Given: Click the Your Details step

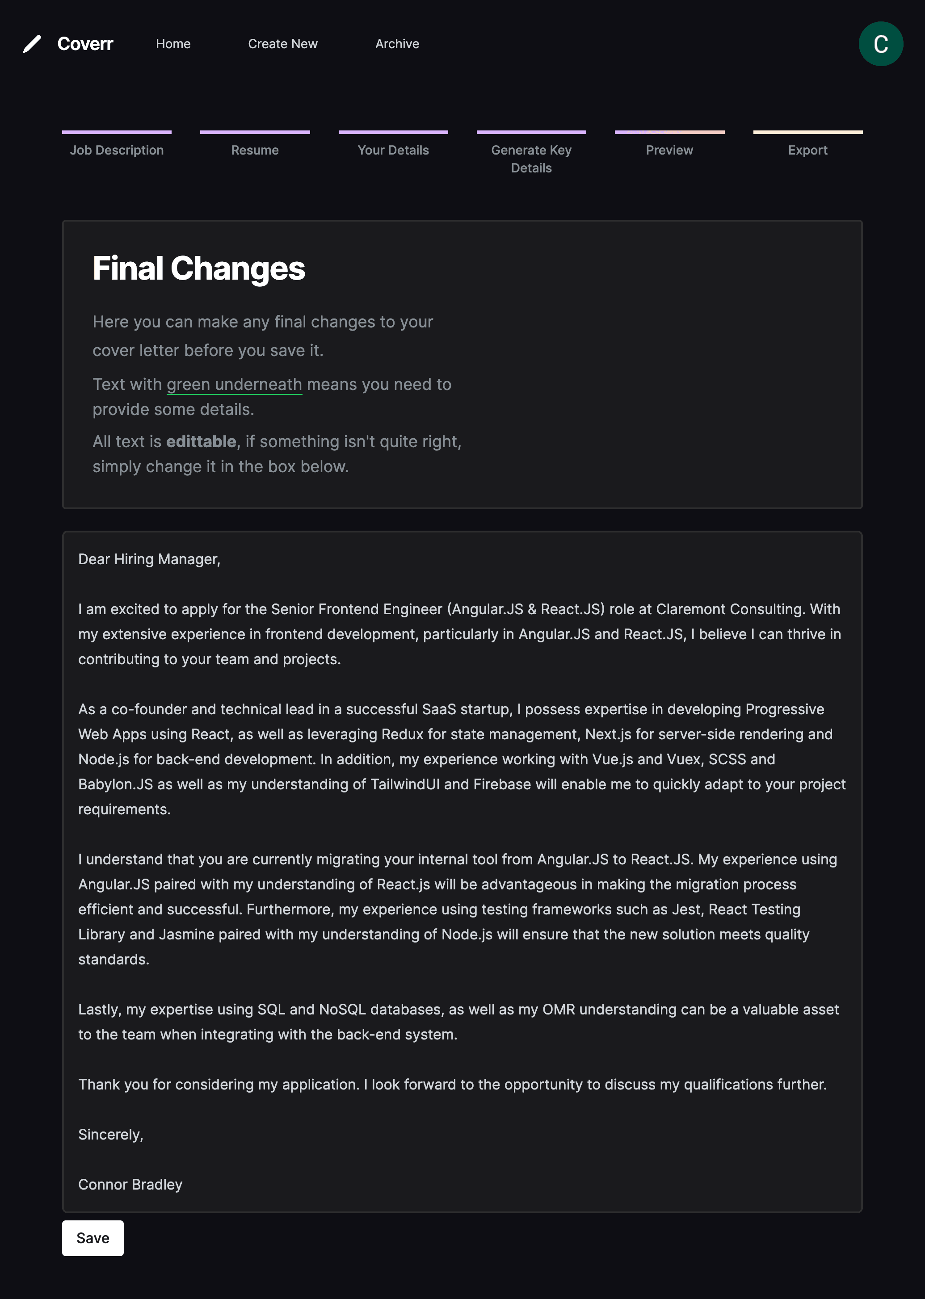Looking at the screenshot, I should pos(392,149).
